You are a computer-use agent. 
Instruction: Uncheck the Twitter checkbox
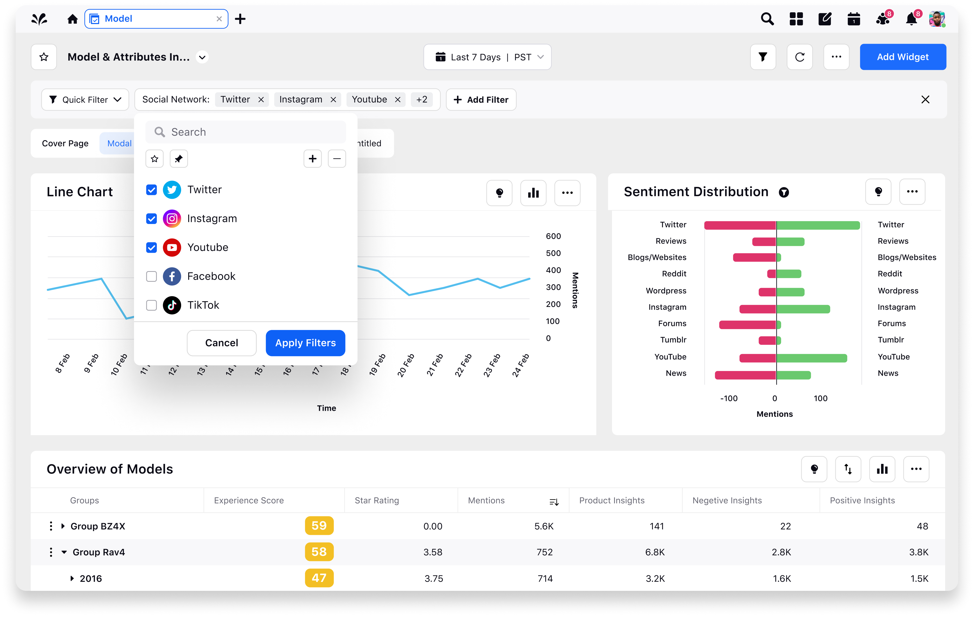[x=151, y=190]
